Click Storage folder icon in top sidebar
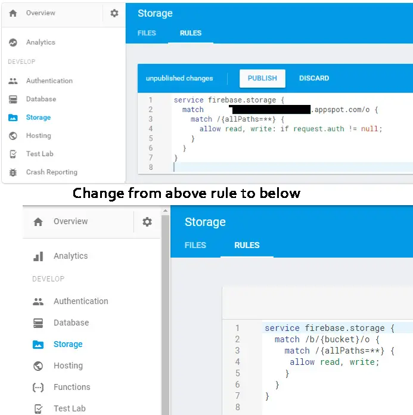This screenshot has width=413, height=415. pos(13,117)
